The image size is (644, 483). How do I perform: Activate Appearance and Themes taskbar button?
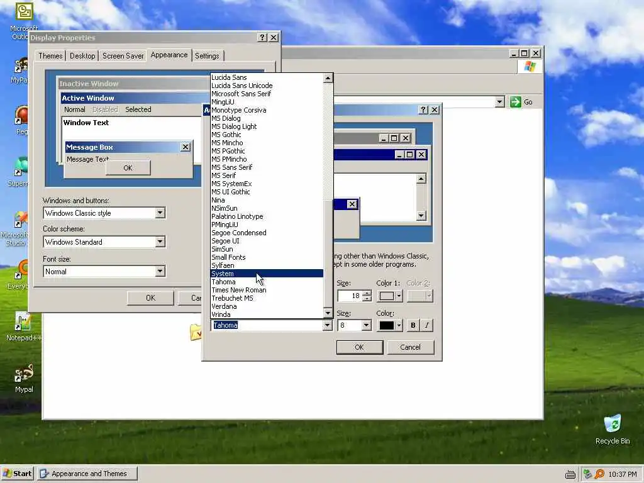(x=87, y=474)
